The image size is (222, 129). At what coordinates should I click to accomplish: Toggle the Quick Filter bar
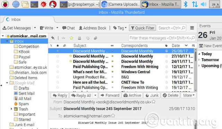(x=142, y=28)
